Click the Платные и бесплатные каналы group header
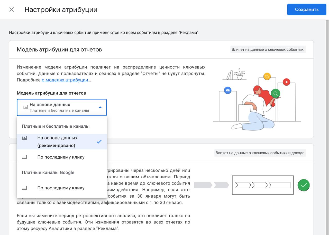329x235 pixels. (x=56, y=126)
